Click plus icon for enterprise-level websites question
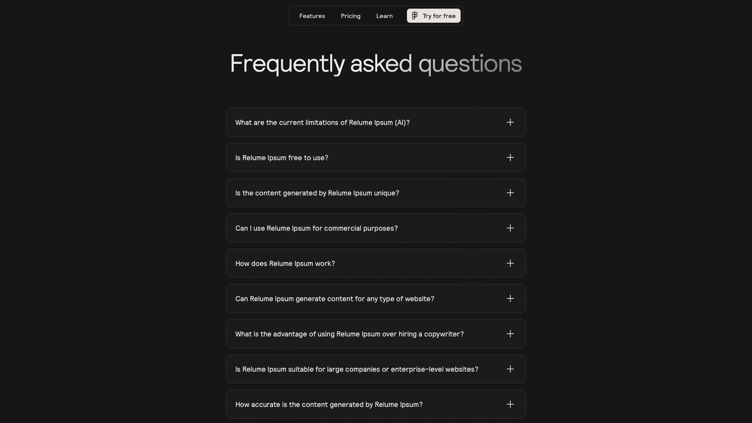The height and width of the screenshot is (423, 752). tap(510, 369)
